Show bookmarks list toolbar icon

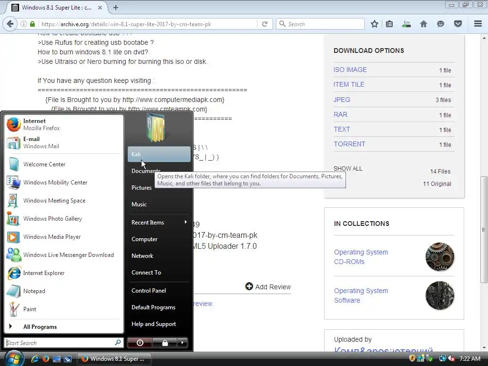pos(389,24)
